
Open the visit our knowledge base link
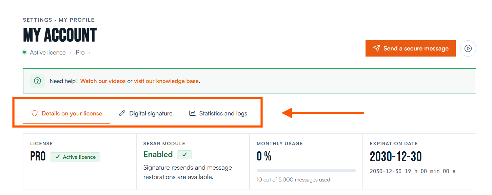[166, 81]
